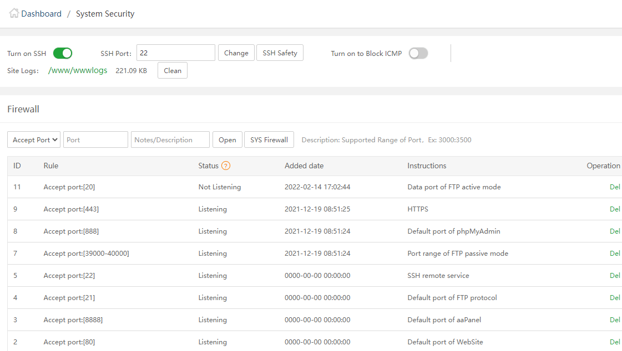The width and height of the screenshot is (622, 351).
Task: Remove the aaPanel port 8888 rule
Action: pyautogui.click(x=615, y=320)
